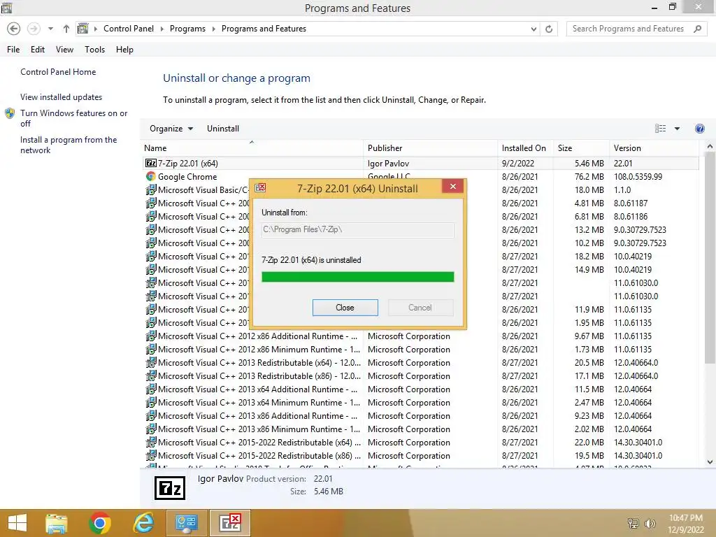Click the Back navigation arrow

click(x=14, y=29)
